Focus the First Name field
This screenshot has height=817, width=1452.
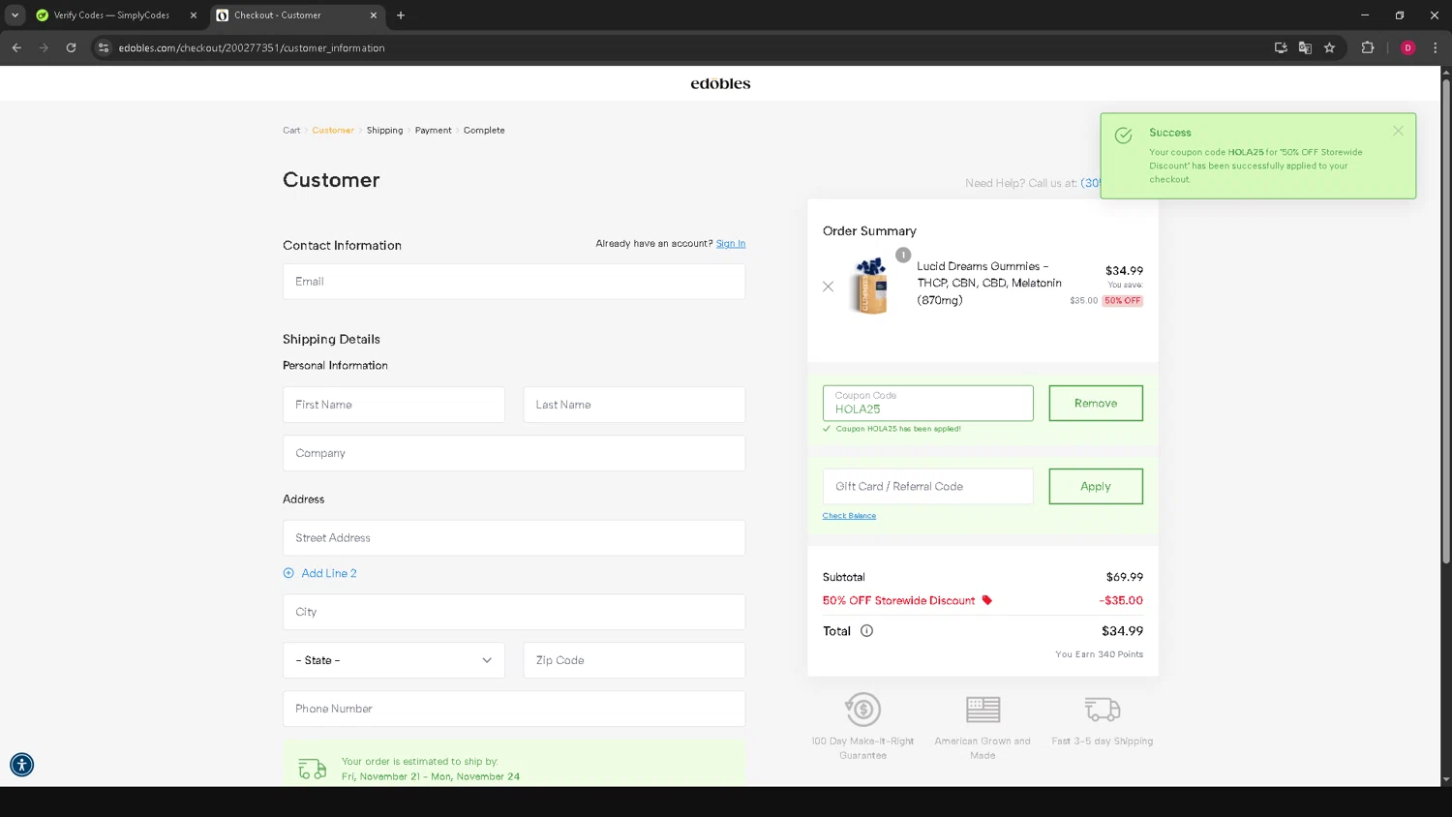tap(394, 405)
